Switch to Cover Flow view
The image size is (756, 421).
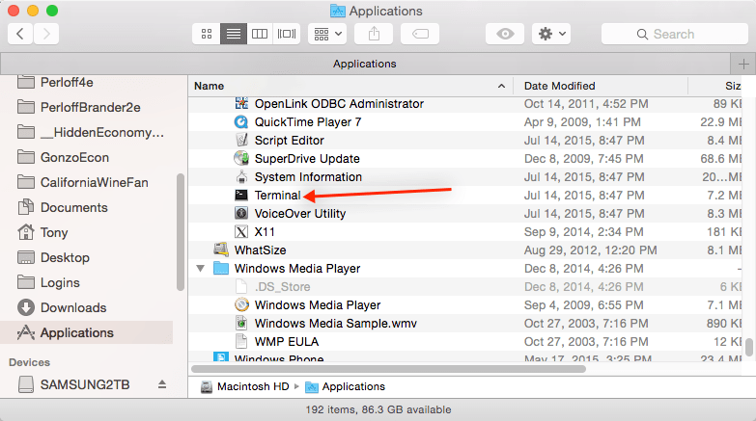click(287, 34)
